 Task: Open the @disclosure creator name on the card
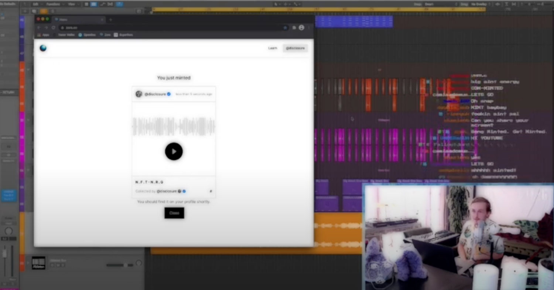click(155, 94)
